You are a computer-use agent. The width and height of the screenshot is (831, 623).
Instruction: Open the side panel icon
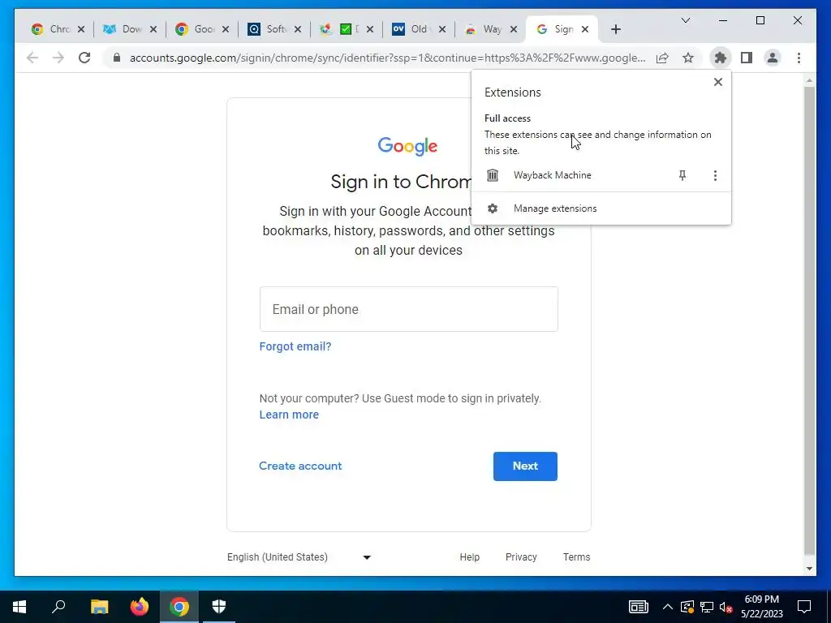pyautogui.click(x=747, y=58)
